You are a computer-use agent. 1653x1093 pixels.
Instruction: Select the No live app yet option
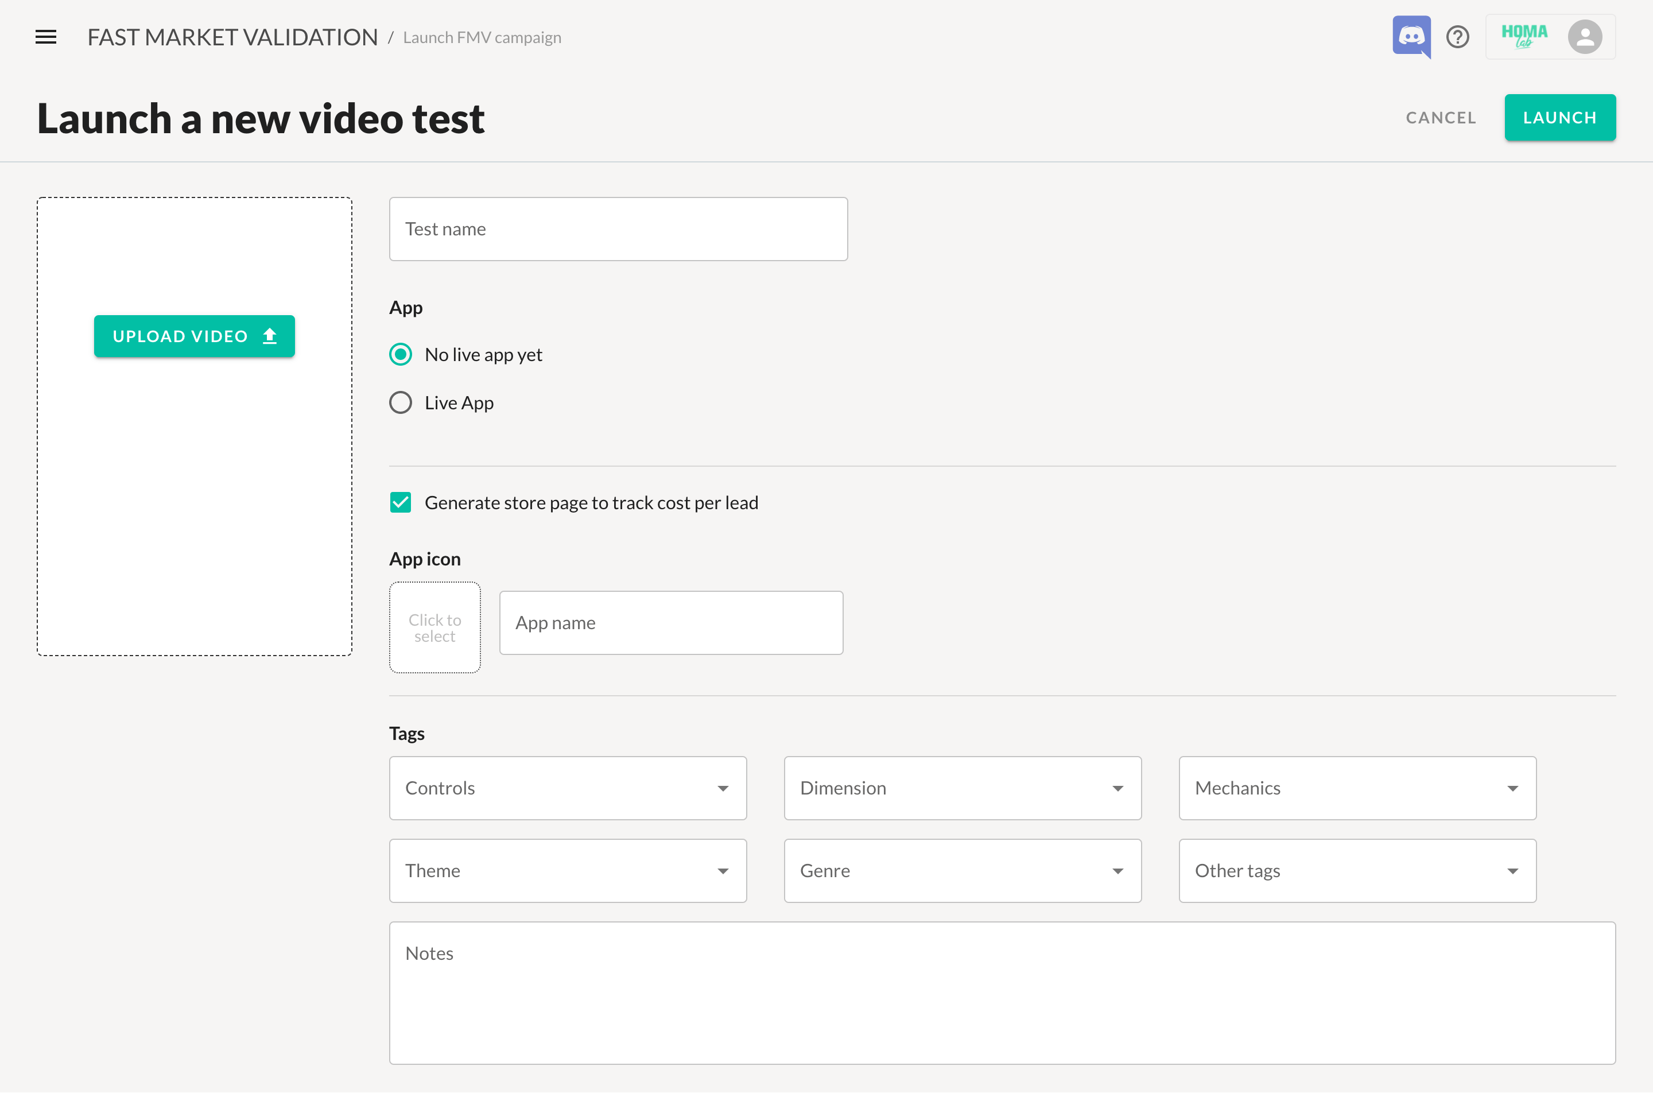401,354
